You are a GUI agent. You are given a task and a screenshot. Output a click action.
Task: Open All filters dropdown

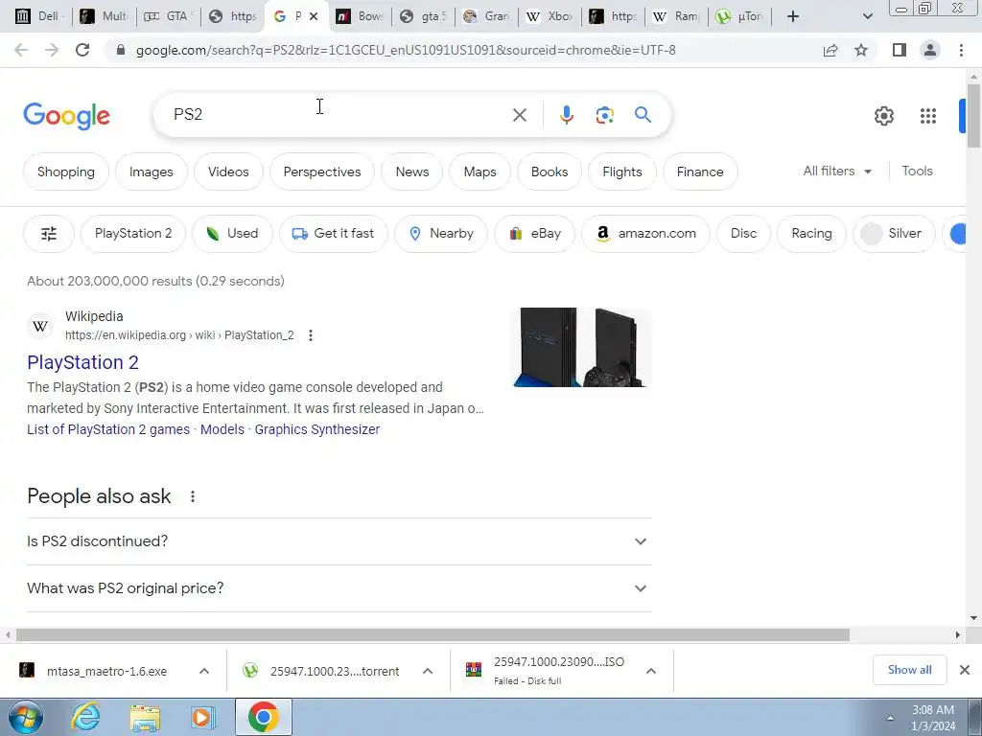(x=837, y=171)
